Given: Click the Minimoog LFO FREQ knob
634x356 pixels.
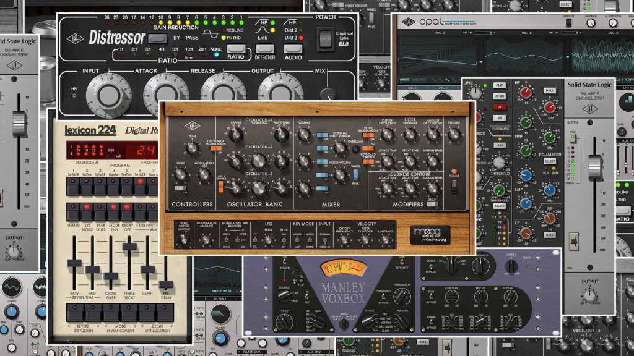Looking at the screenshot, I should pos(268,239).
